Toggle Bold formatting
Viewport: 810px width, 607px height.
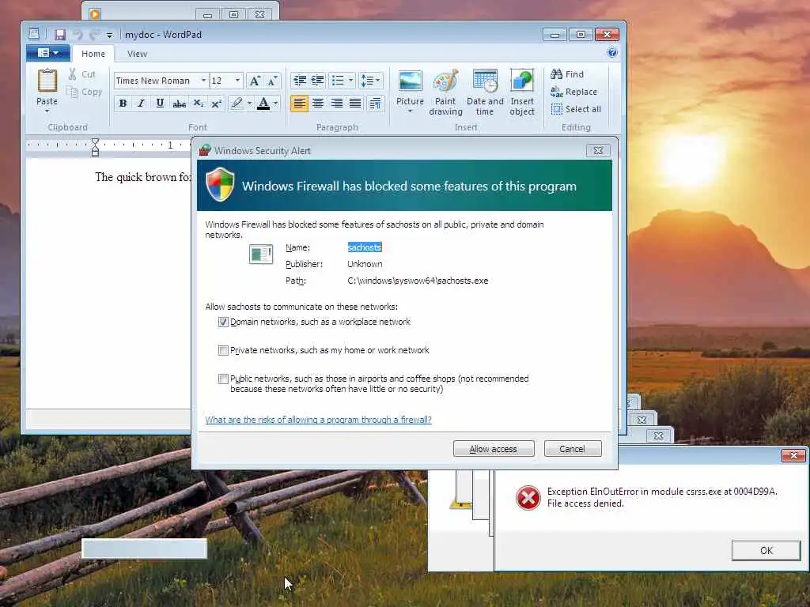coord(123,104)
